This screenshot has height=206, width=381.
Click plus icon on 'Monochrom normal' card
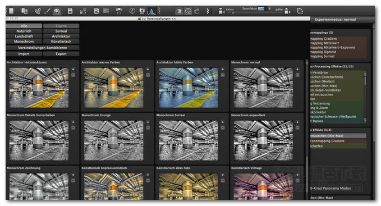(x=297, y=69)
